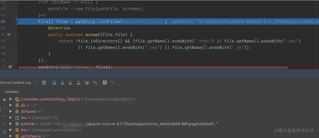Image resolution: width=319 pixels, height=138 pixels.
Task: Select Controller.setAttr(String, Object) row
Action: pos(164,99)
